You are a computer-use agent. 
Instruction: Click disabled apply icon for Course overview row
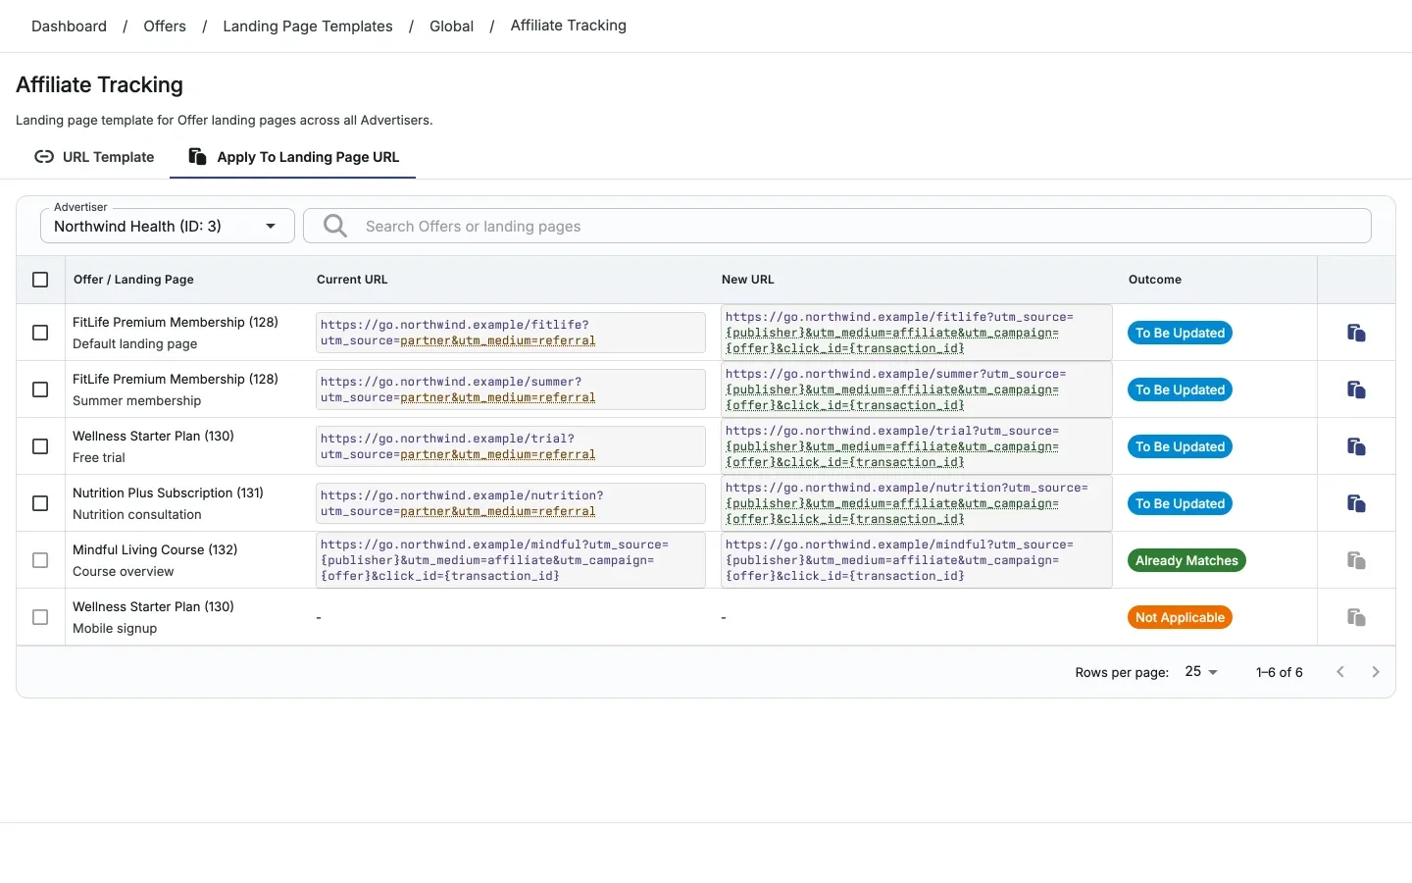(x=1356, y=560)
